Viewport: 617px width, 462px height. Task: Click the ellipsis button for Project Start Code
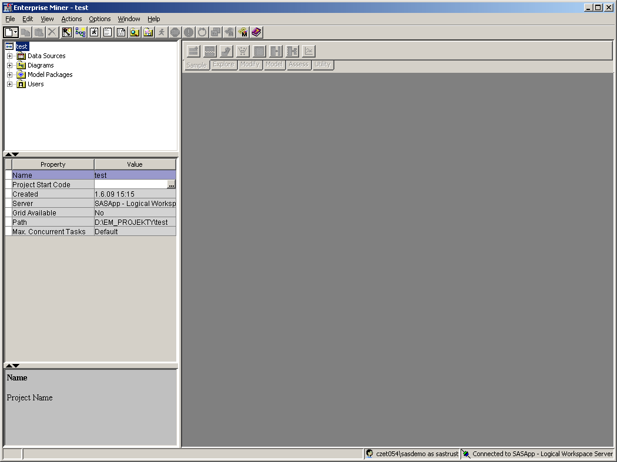click(171, 185)
